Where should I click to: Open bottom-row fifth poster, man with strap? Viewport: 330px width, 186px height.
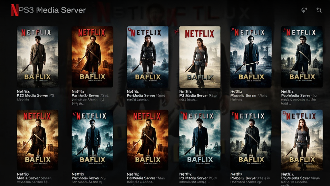tap(251, 140)
